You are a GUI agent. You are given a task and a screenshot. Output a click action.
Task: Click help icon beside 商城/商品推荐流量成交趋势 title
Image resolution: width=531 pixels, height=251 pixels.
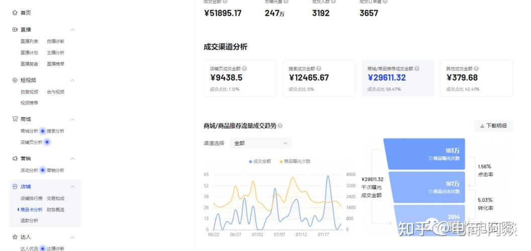[x=280, y=126]
